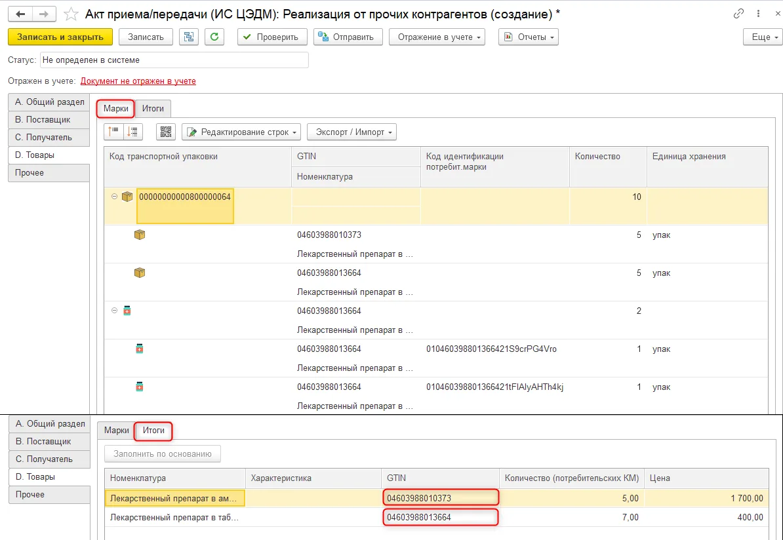Select the package code cell 00000000000800000064
Image resolution: width=783 pixels, height=540 pixels.
pos(185,206)
